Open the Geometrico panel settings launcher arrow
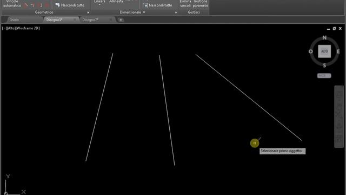Screen dimensions: 346x195 [88, 12]
